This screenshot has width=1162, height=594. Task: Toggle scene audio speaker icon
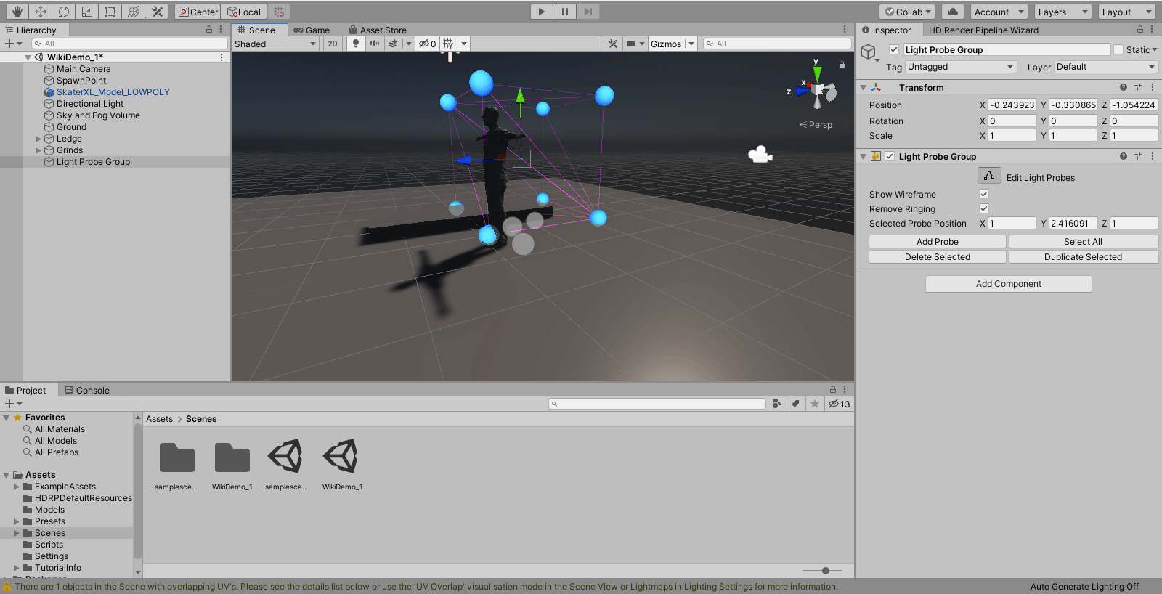point(374,44)
